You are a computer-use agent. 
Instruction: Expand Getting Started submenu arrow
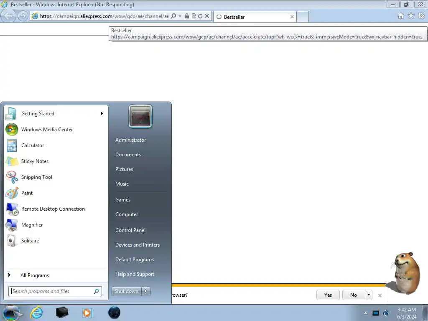tap(102, 114)
